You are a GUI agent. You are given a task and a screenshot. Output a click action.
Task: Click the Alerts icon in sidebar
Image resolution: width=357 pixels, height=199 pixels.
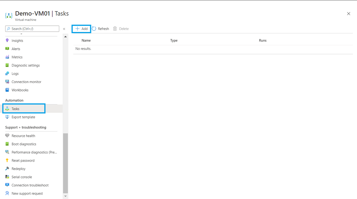(7, 49)
